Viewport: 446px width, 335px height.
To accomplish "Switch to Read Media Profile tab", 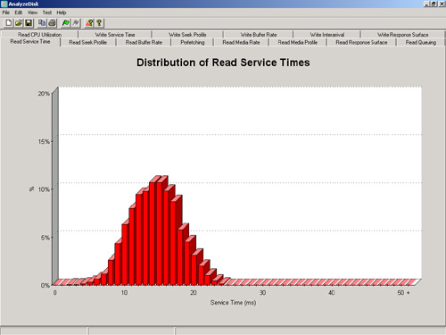I will 298,42.
